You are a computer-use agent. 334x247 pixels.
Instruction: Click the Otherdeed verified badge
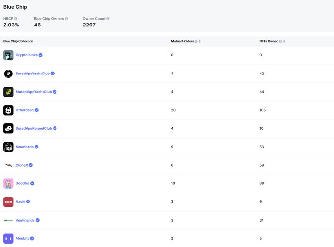[37, 110]
